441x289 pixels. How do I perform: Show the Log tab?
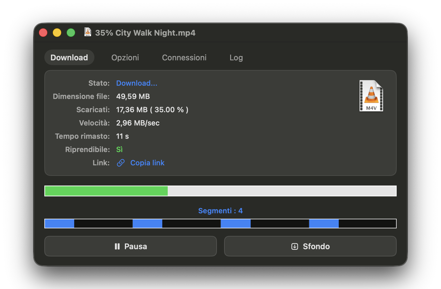pos(236,58)
